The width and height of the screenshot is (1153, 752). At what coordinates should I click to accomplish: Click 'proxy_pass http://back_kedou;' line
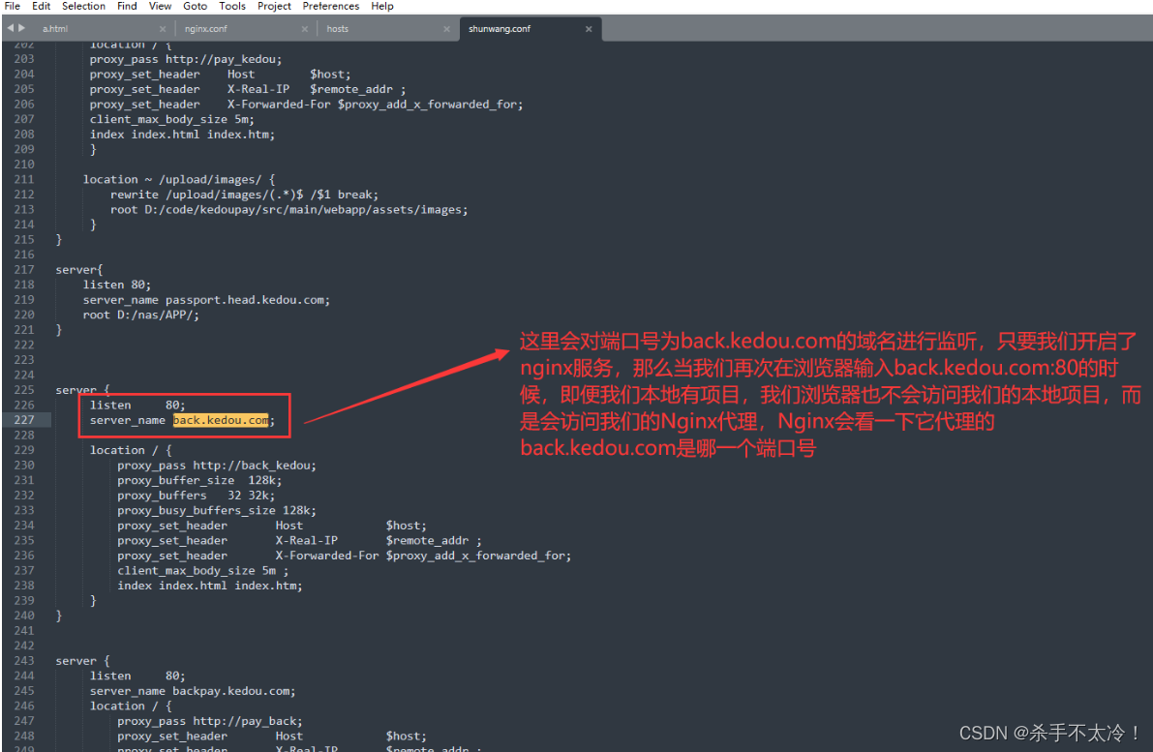point(217,466)
